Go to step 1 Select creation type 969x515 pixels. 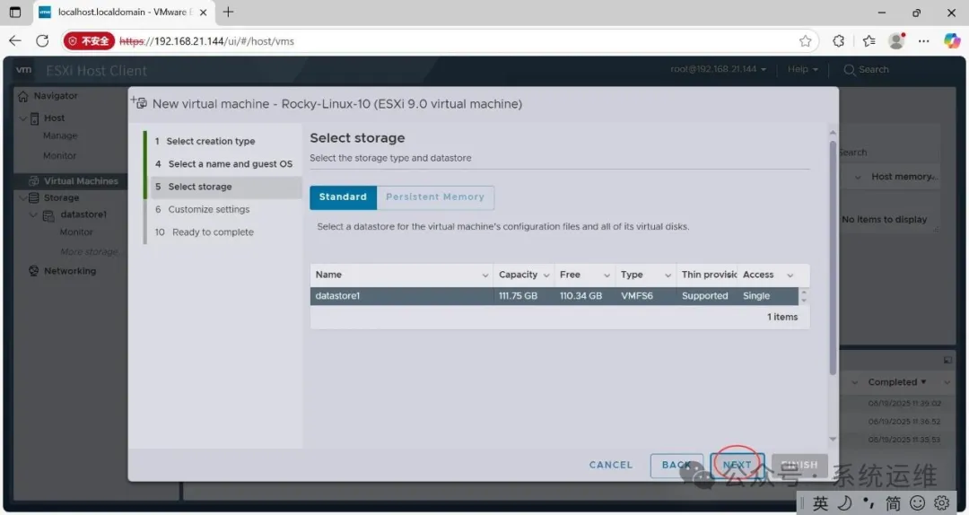pos(205,141)
